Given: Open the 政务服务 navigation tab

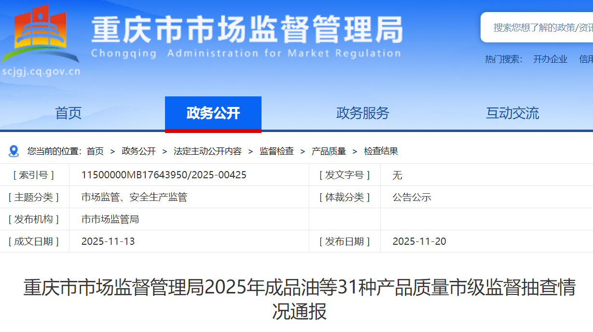Looking at the screenshot, I should click(362, 113).
